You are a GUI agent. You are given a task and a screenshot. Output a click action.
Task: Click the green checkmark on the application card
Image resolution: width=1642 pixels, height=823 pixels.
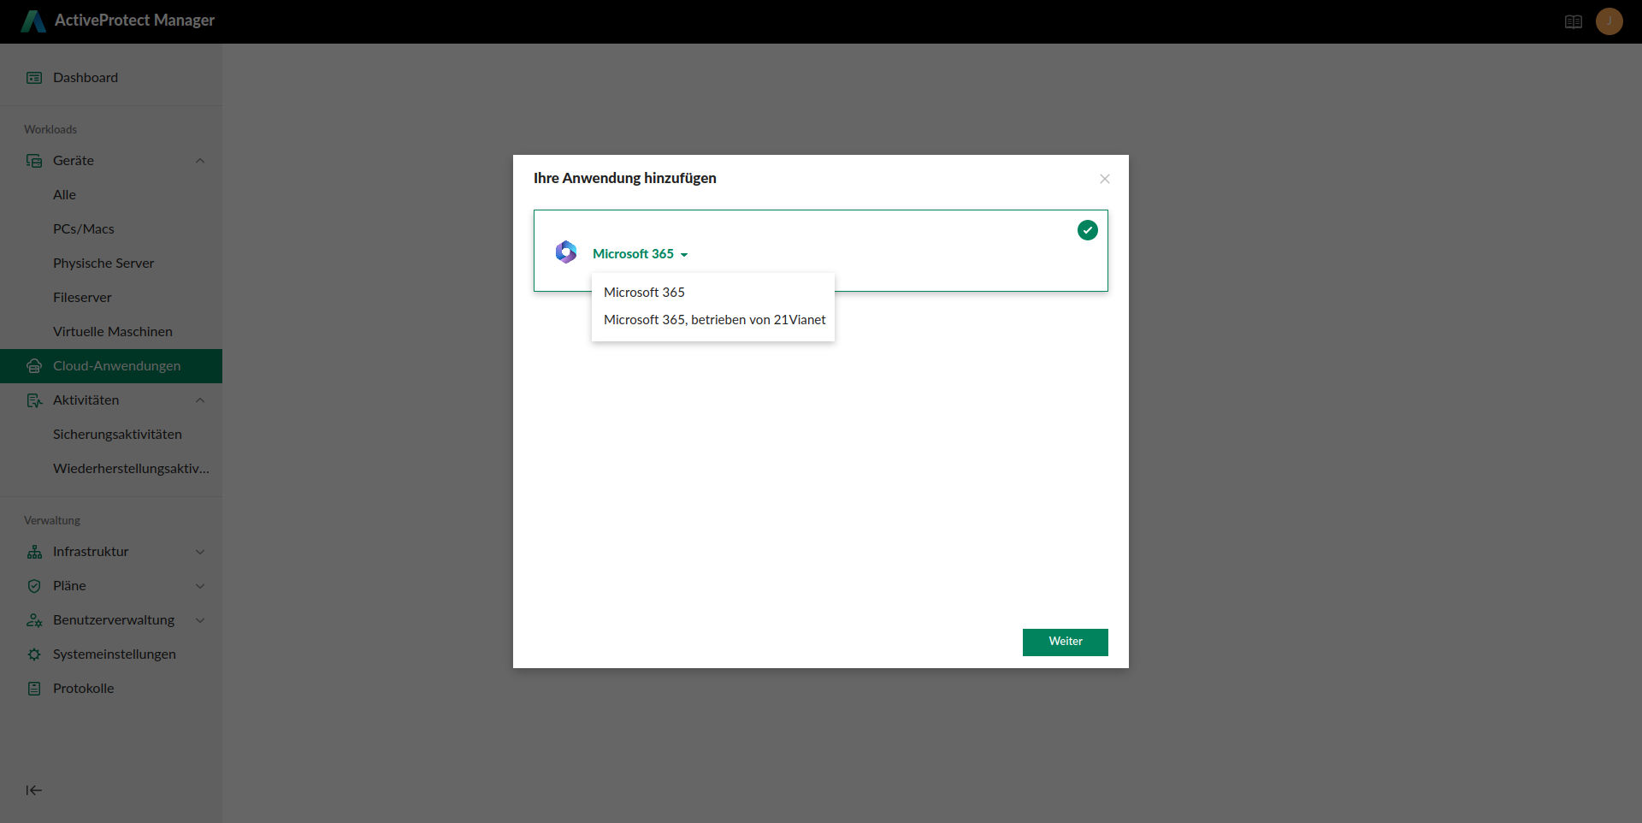click(1087, 230)
